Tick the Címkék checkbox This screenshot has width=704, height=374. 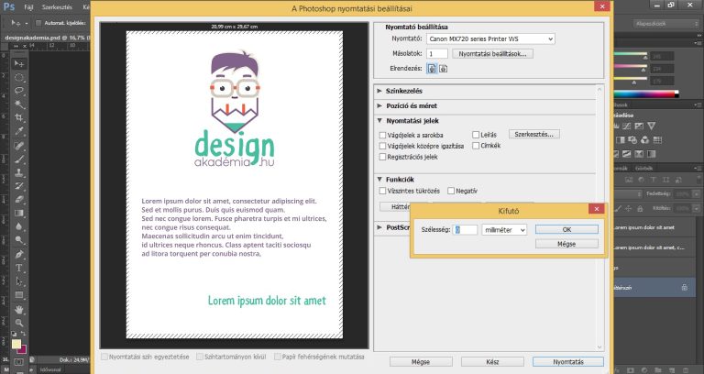click(476, 146)
